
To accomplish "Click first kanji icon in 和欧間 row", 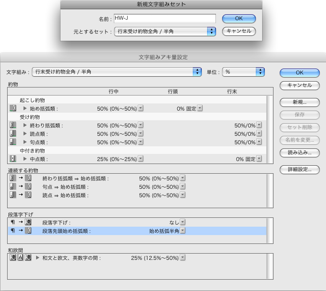I will tap(13, 257).
